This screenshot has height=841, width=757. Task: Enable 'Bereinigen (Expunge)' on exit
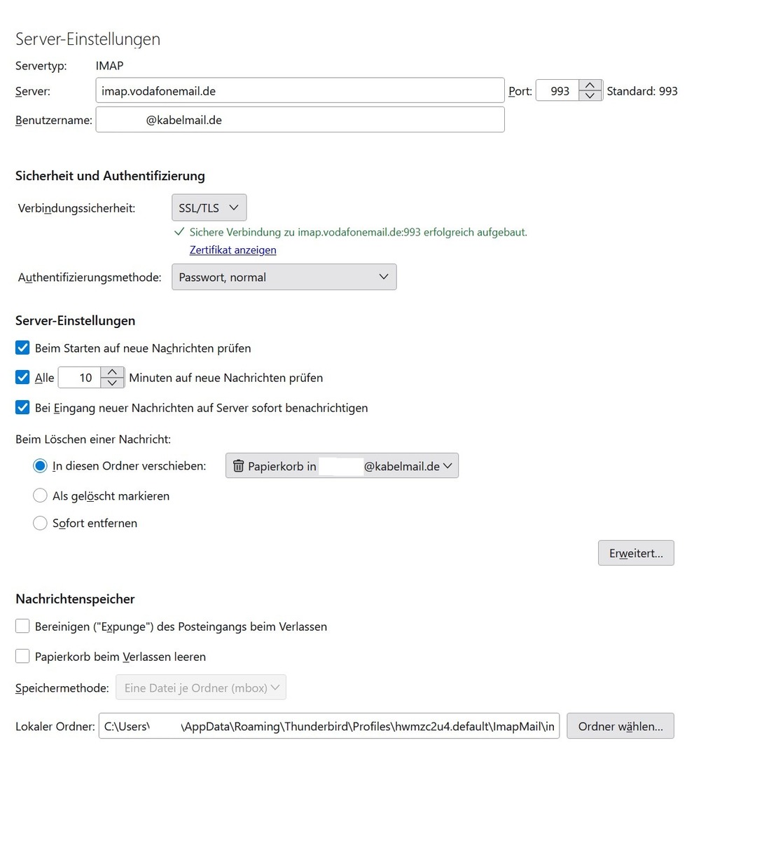tap(22, 626)
